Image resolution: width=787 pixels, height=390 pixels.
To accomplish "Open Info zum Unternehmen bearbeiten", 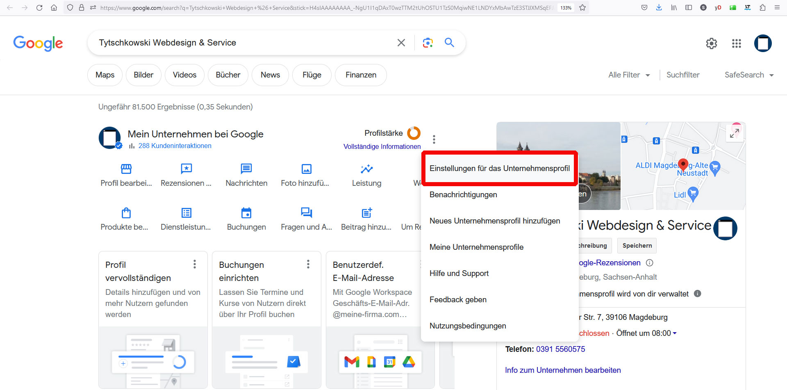I will (x=563, y=370).
